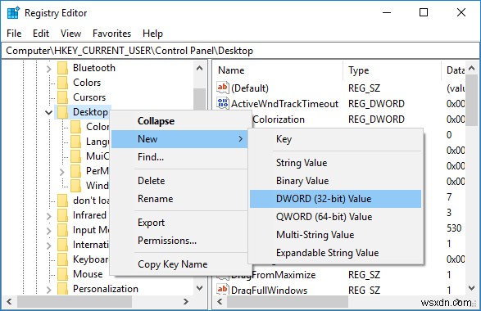Viewport: 481px width, 311px height.
Task: Click the Cursors folder icon
Action: (62, 97)
